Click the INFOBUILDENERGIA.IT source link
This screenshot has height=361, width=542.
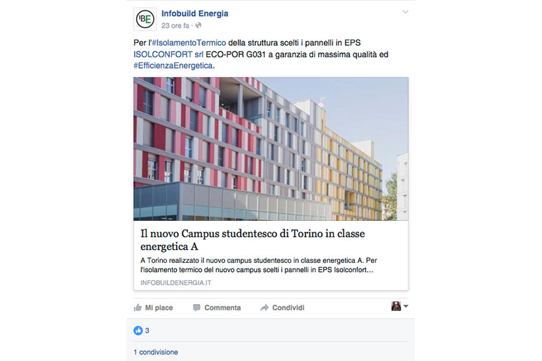point(176,283)
